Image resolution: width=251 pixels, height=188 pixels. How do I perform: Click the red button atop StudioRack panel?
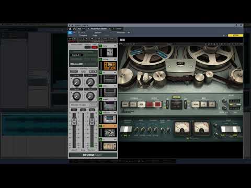point(95,47)
